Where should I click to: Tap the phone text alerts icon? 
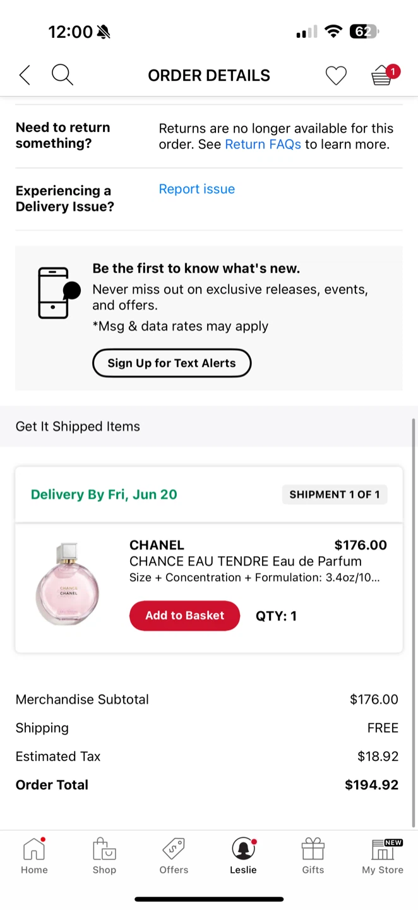click(x=58, y=293)
